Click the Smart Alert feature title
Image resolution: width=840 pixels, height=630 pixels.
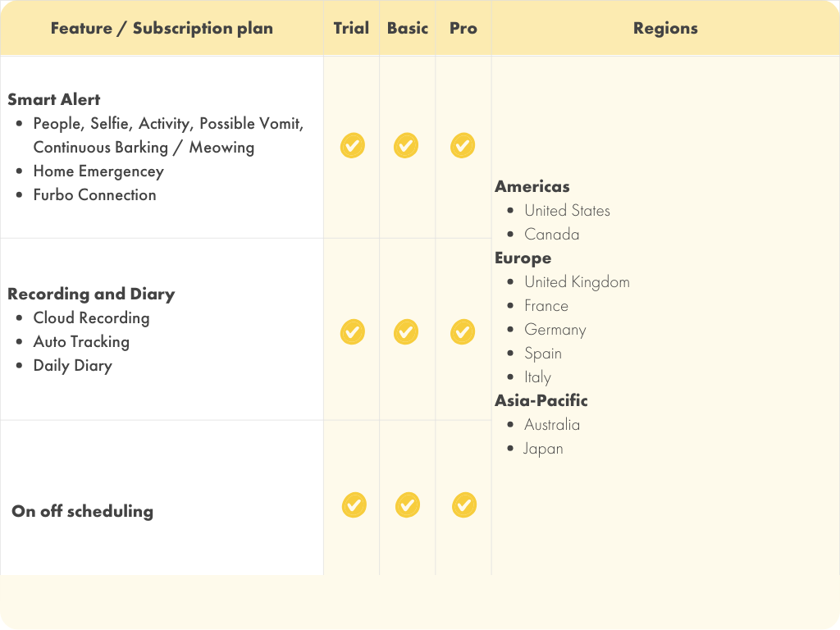54,99
